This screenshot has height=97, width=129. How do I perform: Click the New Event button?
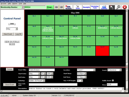click(x=8, y=34)
